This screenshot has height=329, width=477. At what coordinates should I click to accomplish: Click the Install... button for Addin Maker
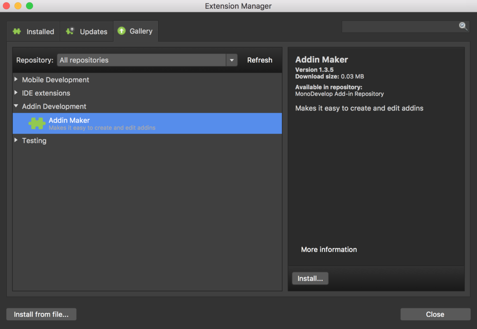tap(310, 279)
